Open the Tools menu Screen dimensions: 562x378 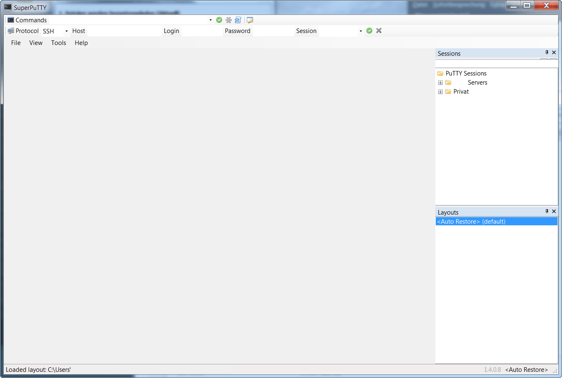[59, 43]
